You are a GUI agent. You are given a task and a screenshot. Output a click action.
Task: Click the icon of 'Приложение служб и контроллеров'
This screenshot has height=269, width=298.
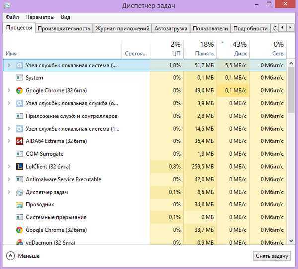[19, 116]
